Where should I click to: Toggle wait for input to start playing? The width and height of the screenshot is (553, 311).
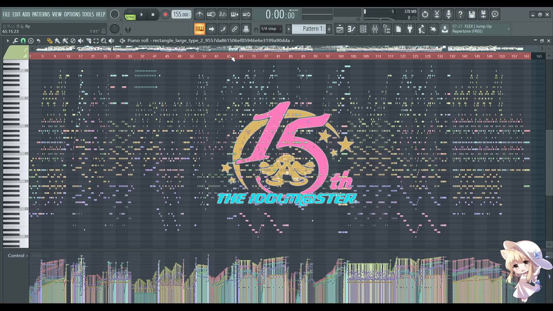211,14
